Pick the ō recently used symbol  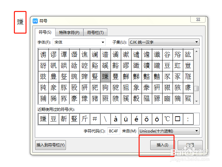pos(157,119)
